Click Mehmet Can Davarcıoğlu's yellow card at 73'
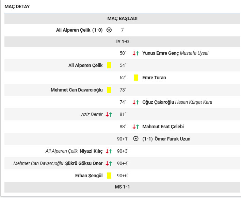This screenshot has height=198, width=241. tap(109, 90)
